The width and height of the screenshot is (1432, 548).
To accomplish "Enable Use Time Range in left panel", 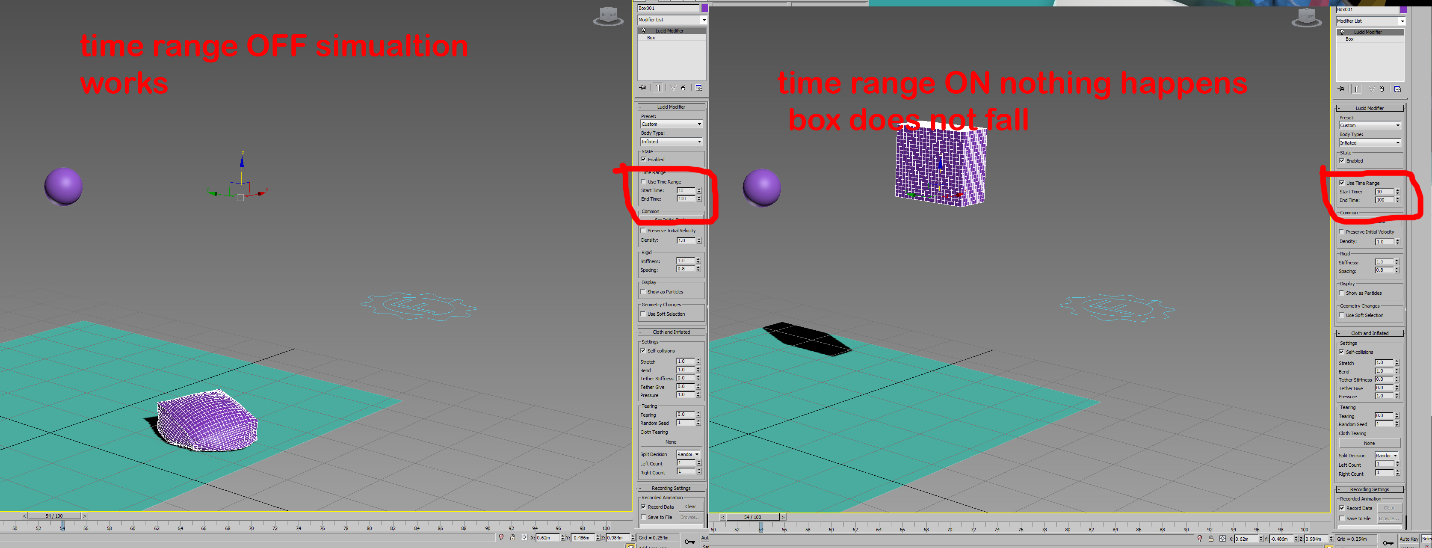I will tap(644, 182).
